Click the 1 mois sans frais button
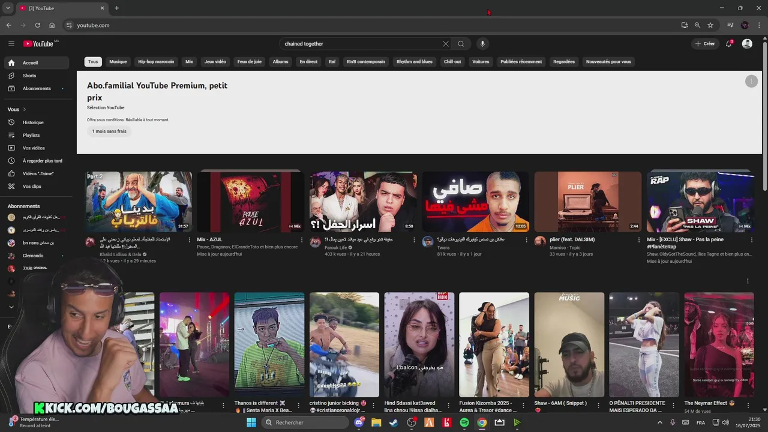Image resolution: width=768 pixels, height=432 pixels. pyautogui.click(x=109, y=131)
